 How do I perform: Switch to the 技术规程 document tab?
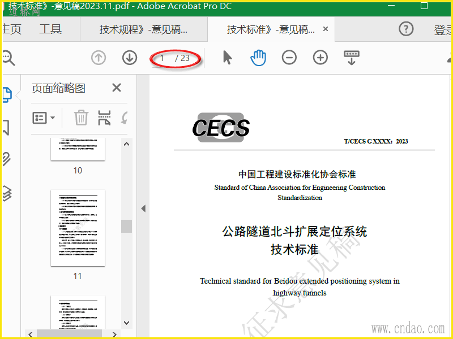(144, 29)
